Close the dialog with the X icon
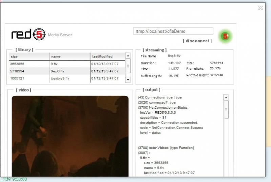The width and height of the screenshot is (271, 182). click(x=260, y=8)
